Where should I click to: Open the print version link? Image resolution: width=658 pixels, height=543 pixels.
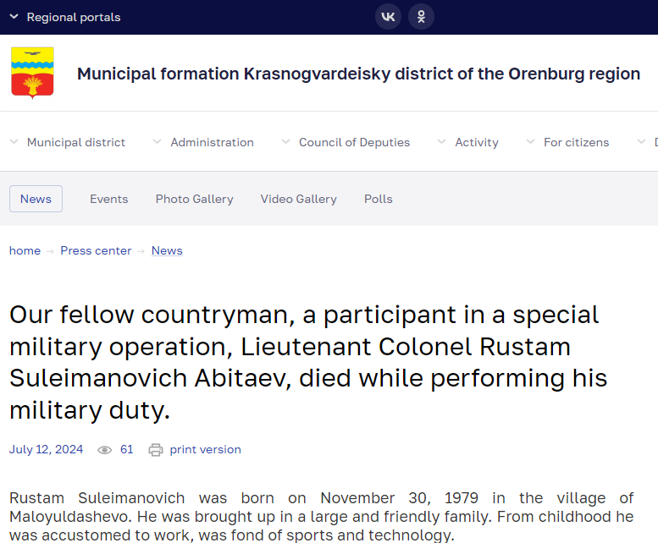(205, 450)
